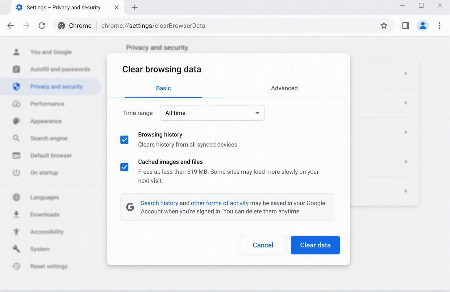Select Privacy and security in sidebar
Viewport: 450px width, 292px height.
tap(51, 87)
